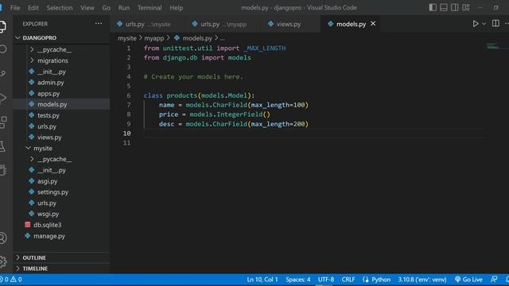Select interpreter via 3.10.8 ('env': venv)
Screen dimensions: 509x286
click(x=422, y=280)
